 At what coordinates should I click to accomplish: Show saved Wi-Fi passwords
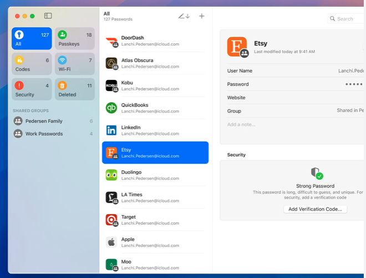click(x=74, y=64)
